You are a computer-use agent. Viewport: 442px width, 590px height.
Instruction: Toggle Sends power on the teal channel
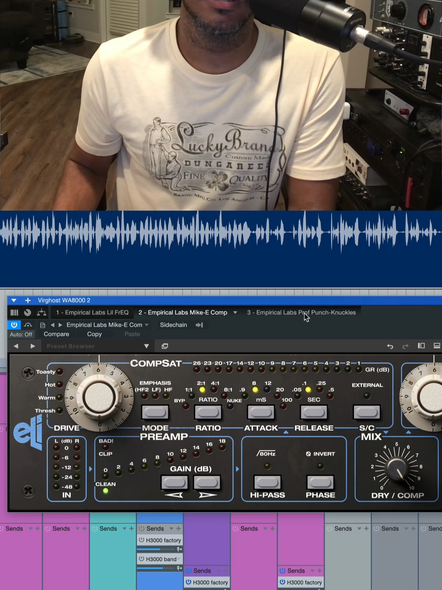tap(95, 529)
